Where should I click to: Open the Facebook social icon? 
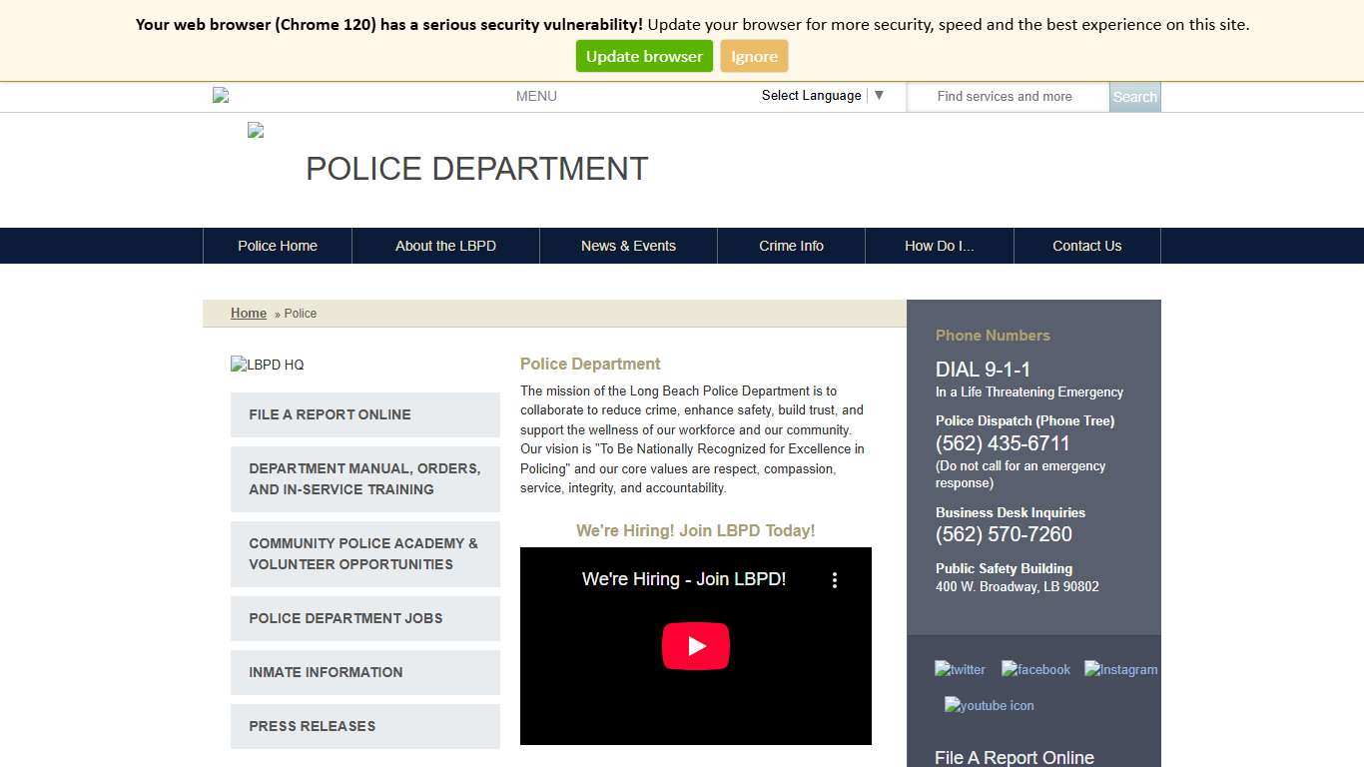click(x=1035, y=669)
